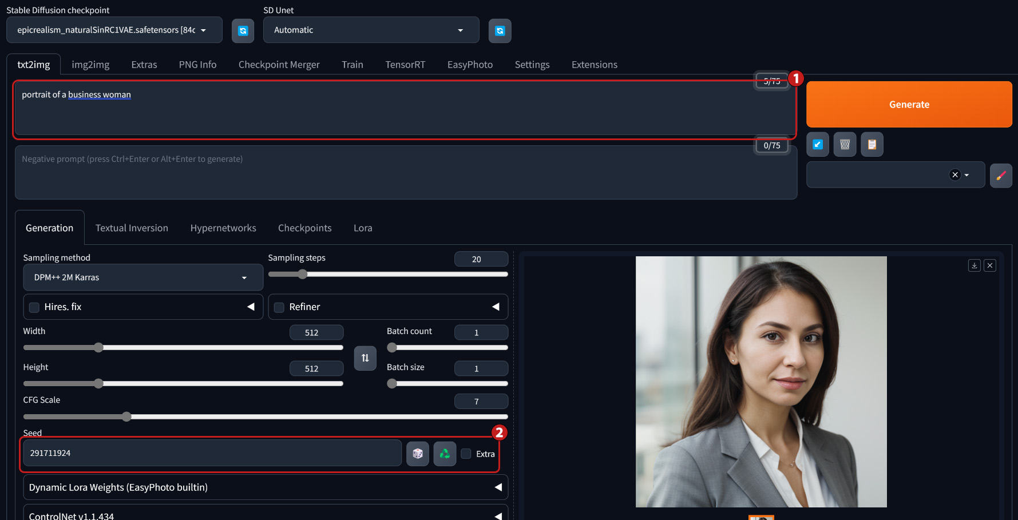1018x520 pixels.
Task: Open the Checkpoints sub-tab
Action: (305, 228)
